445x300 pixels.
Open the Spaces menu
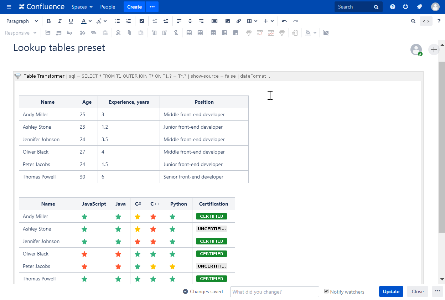point(82,7)
